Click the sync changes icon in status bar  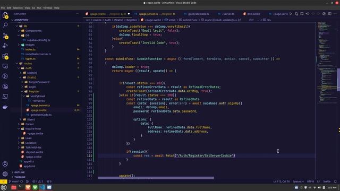point(22,181)
